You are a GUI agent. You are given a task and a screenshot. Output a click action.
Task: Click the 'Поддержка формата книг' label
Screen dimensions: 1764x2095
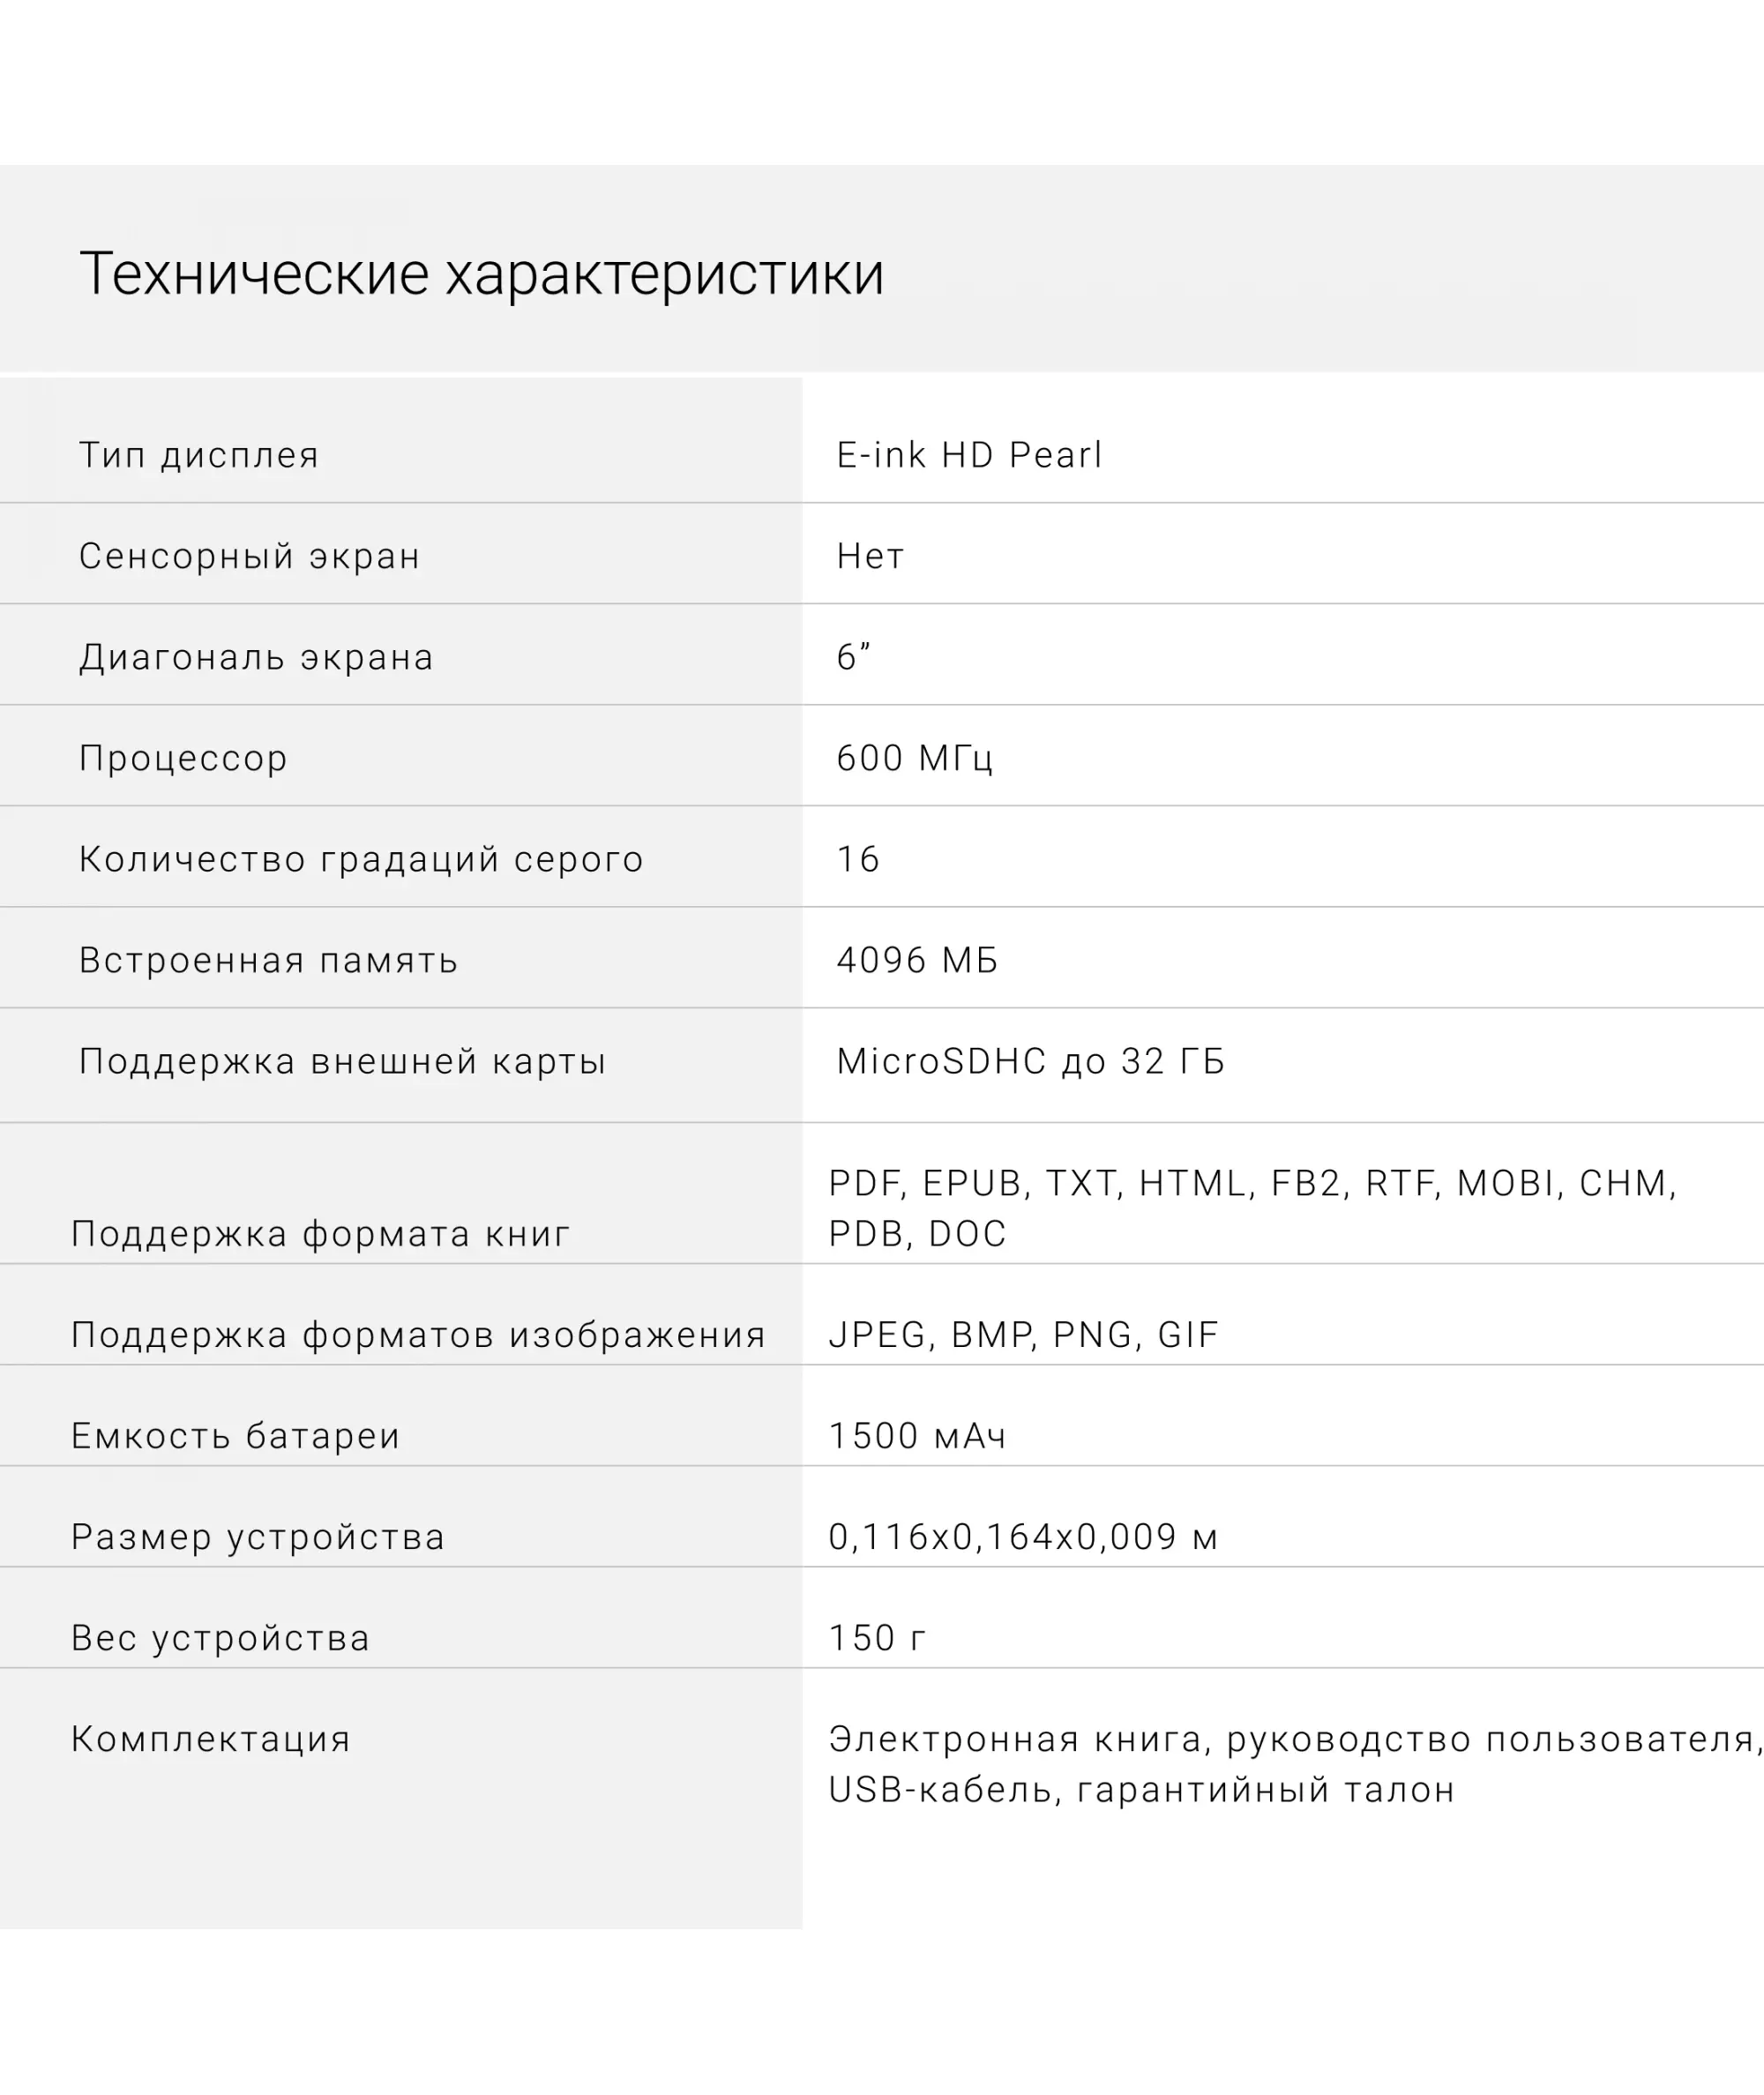[x=320, y=1234]
